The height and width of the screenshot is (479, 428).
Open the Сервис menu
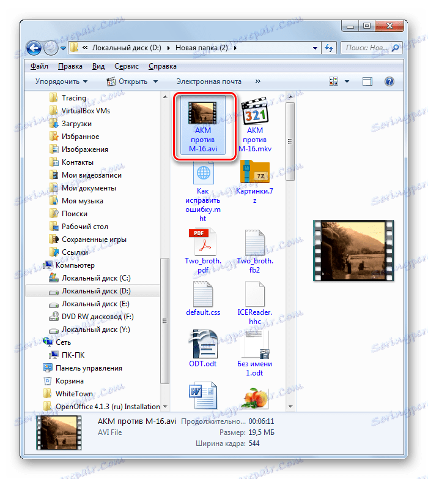127,66
